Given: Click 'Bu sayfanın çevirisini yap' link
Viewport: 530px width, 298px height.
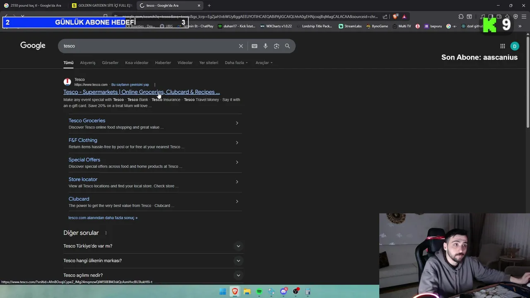Looking at the screenshot, I should pyautogui.click(x=130, y=84).
